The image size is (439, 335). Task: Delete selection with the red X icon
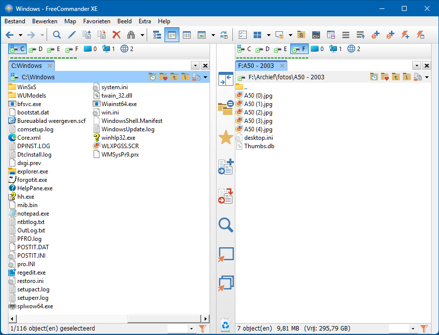coord(116,35)
